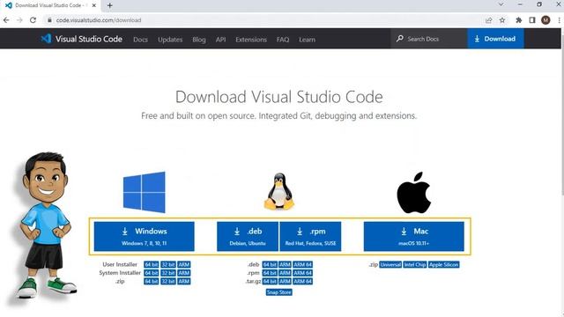Download the Windows 7, 8, 10, 11 installer
The height and width of the screenshot is (317, 564).
[x=145, y=236]
